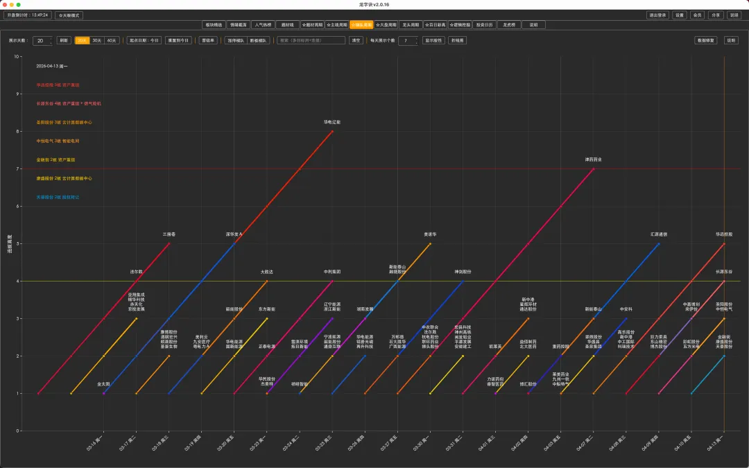
Task: Click the legend entry 天普股份 2板 股权转让
Action: point(58,197)
